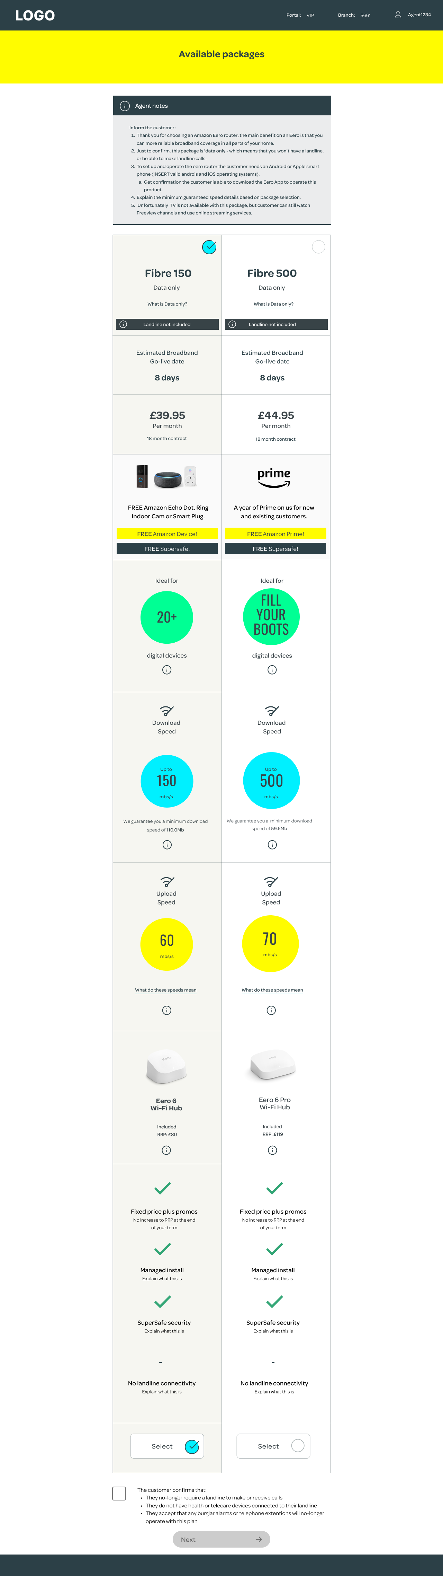Click the arrow icon on Next button
Screen dimensions: 443x1576
tap(259, 1539)
